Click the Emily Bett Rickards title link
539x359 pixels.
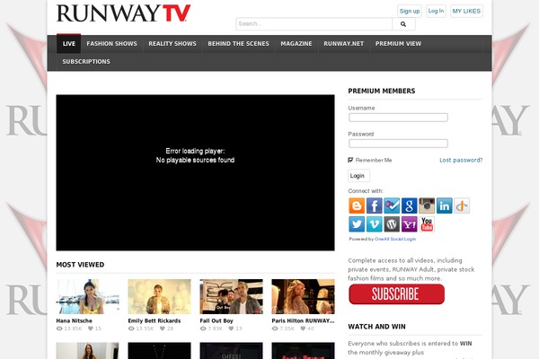(155, 320)
